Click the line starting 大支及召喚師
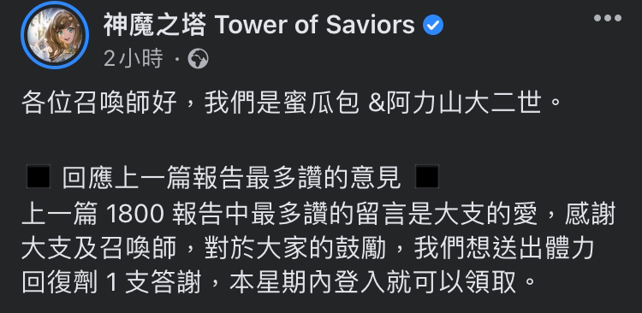Image resolution: width=642 pixels, height=313 pixels. click(307, 248)
